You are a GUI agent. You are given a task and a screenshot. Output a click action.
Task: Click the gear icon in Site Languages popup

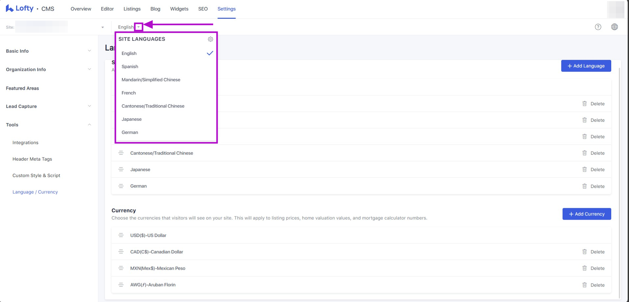[x=211, y=39]
